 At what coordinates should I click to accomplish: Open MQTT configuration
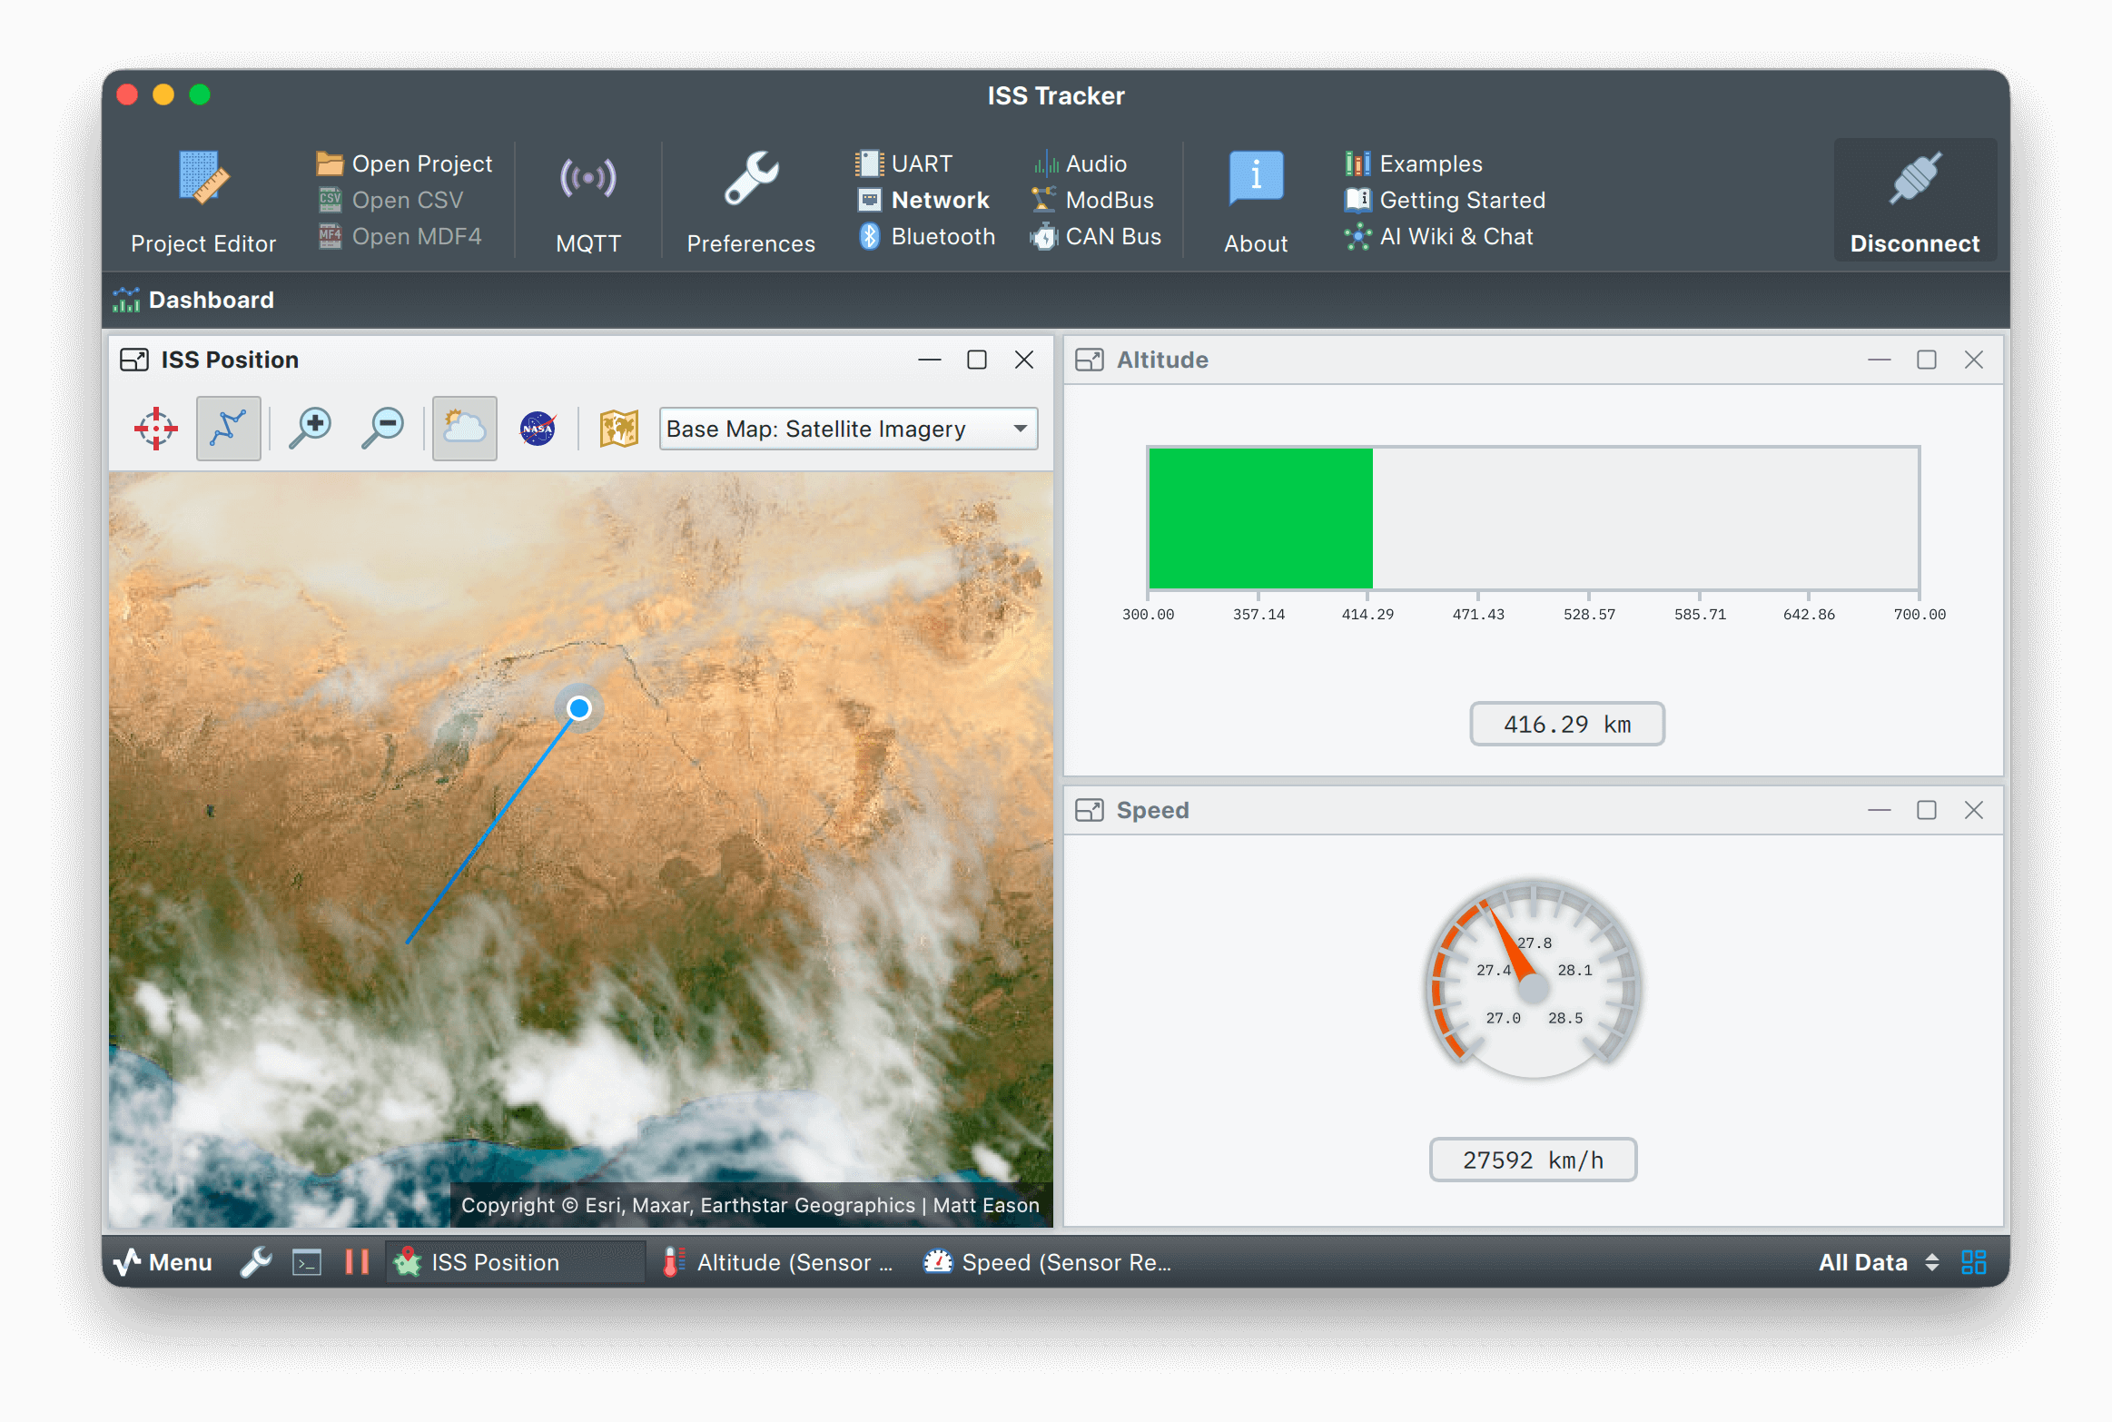[x=587, y=200]
